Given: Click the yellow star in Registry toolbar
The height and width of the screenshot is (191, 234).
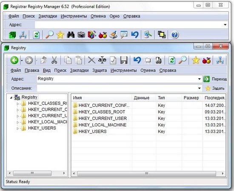Looking at the screenshot, I should pos(196,60).
